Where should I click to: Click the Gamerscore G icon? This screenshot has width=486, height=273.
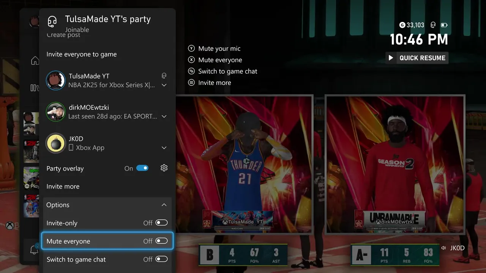[402, 25]
